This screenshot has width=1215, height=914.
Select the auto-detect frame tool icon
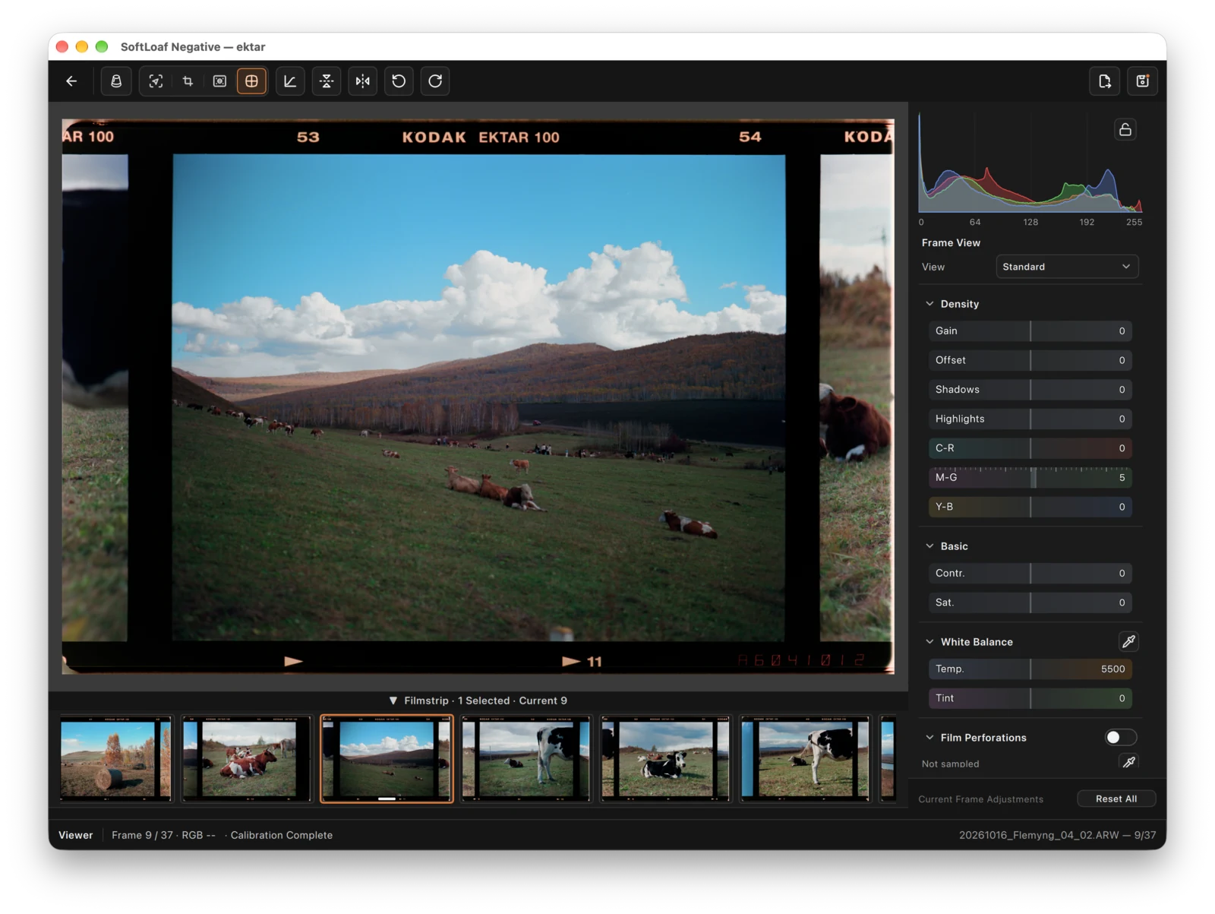pos(156,81)
